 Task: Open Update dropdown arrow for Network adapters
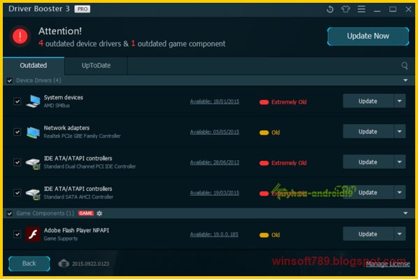coord(400,131)
